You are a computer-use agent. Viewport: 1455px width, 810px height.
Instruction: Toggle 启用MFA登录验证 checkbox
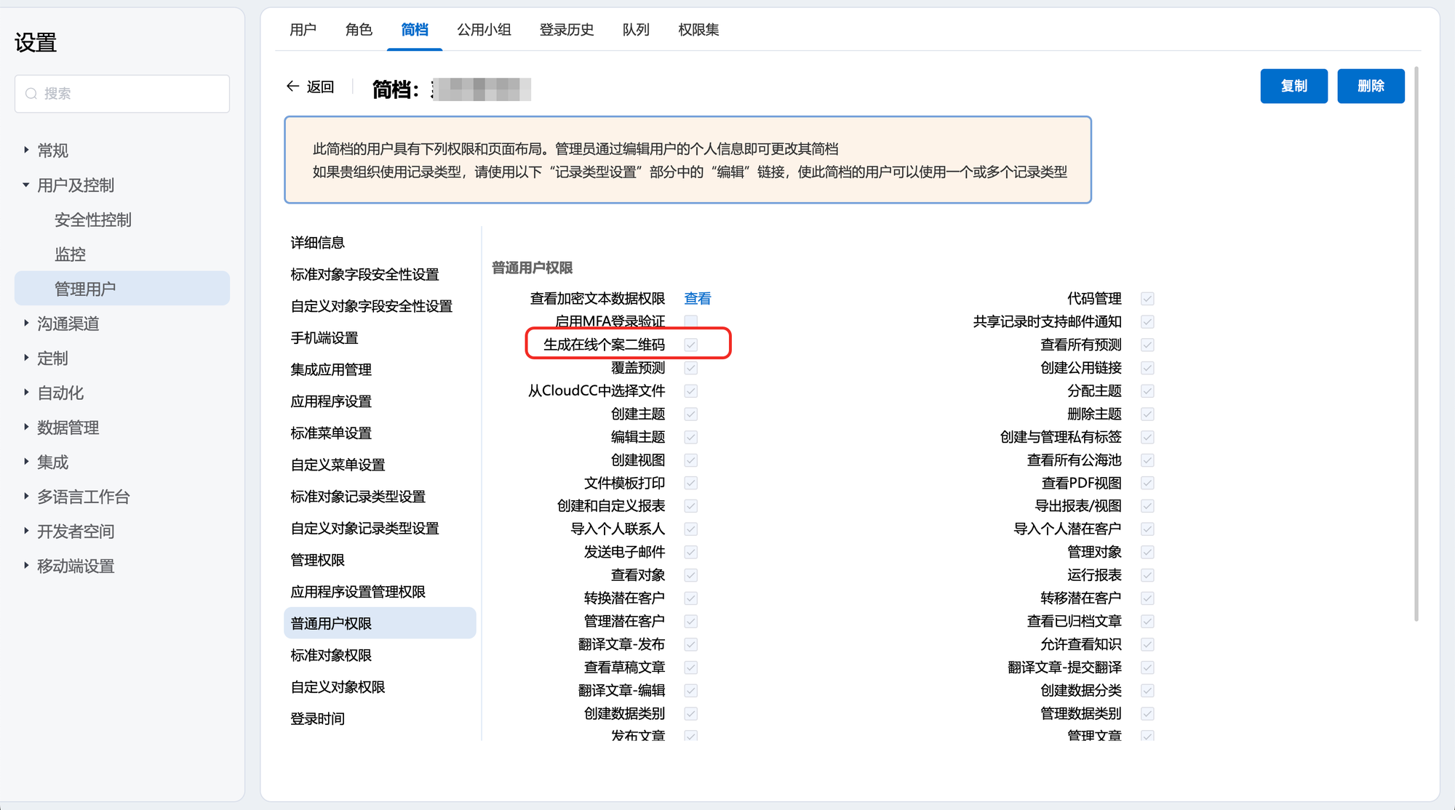(690, 321)
